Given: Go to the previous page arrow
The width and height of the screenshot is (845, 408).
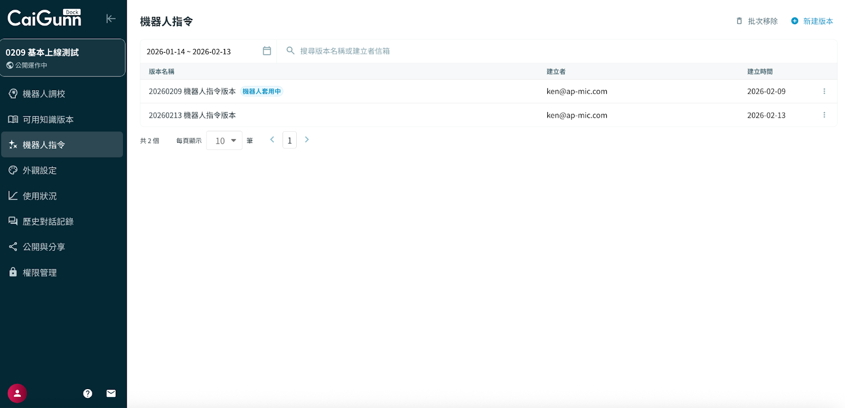Looking at the screenshot, I should pyautogui.click(x=272, y=140).
